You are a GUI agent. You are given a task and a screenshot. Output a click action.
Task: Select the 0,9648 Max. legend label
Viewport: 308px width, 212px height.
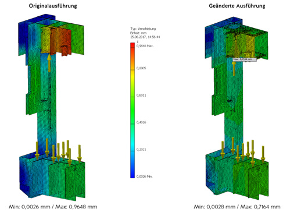point(145,46)
